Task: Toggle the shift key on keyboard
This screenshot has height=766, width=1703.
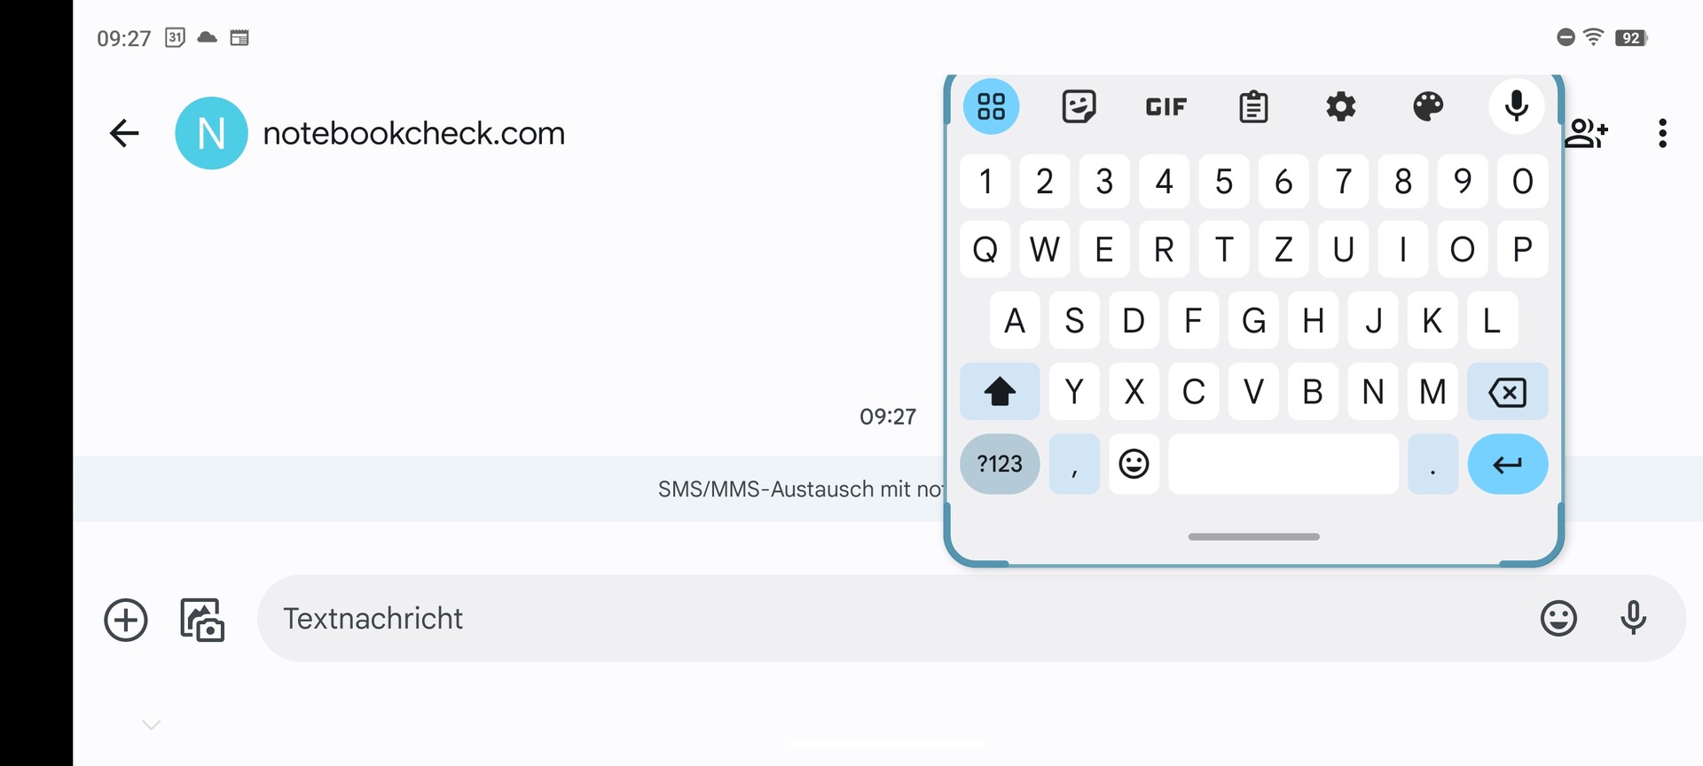Action: [x=1000, y=391]
